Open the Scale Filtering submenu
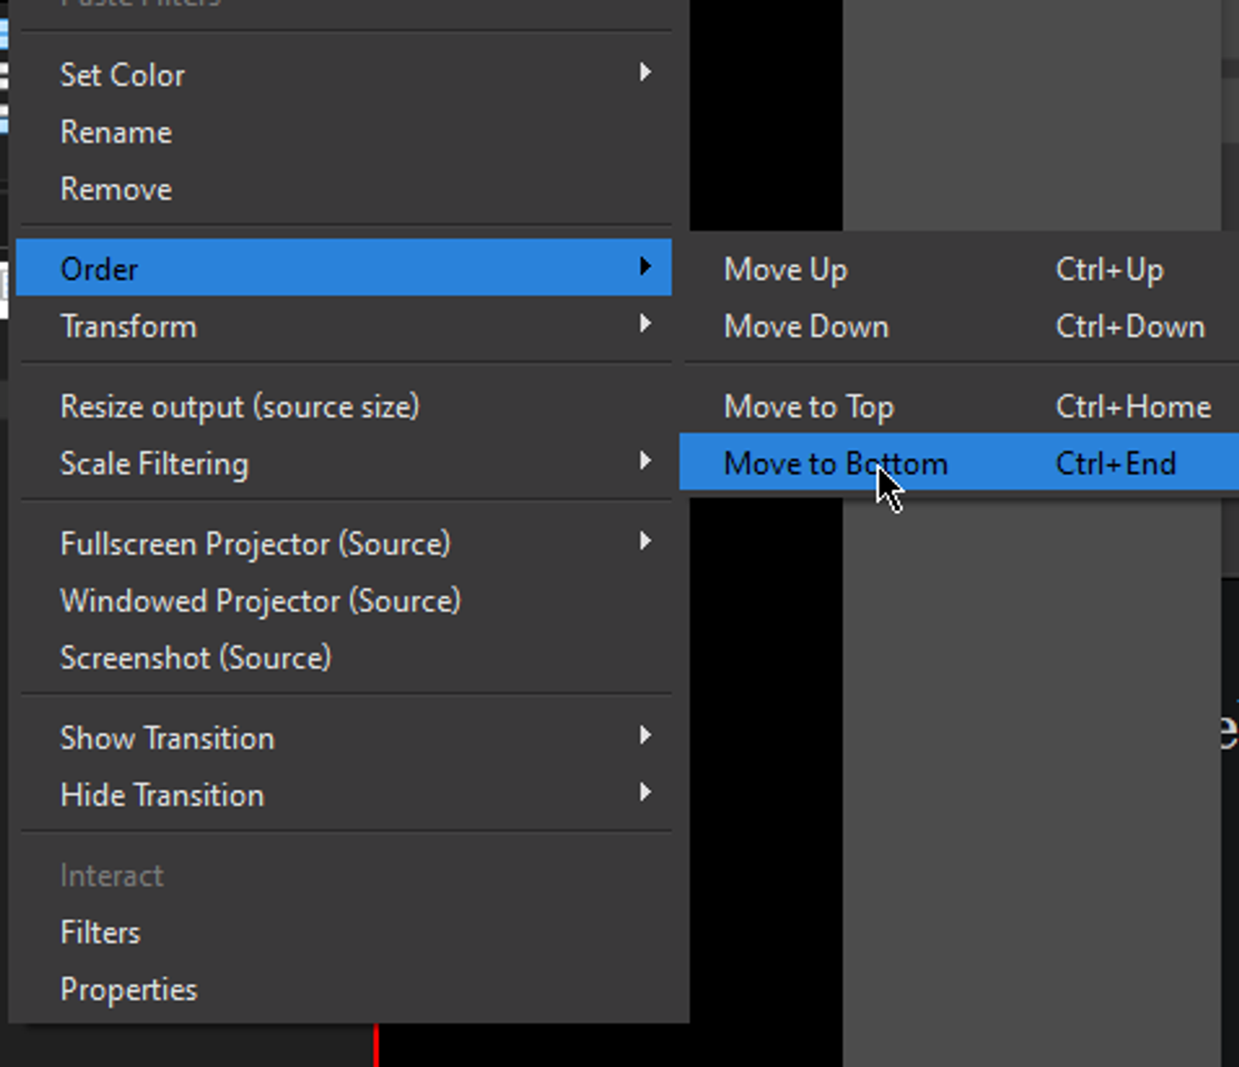Screen dimensions: 1239x1067 [x=344, y=463]
